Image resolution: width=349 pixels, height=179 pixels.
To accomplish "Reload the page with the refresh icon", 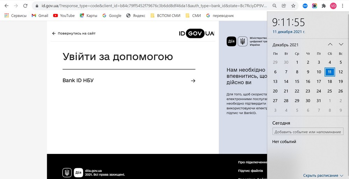I will click(26, 6).
